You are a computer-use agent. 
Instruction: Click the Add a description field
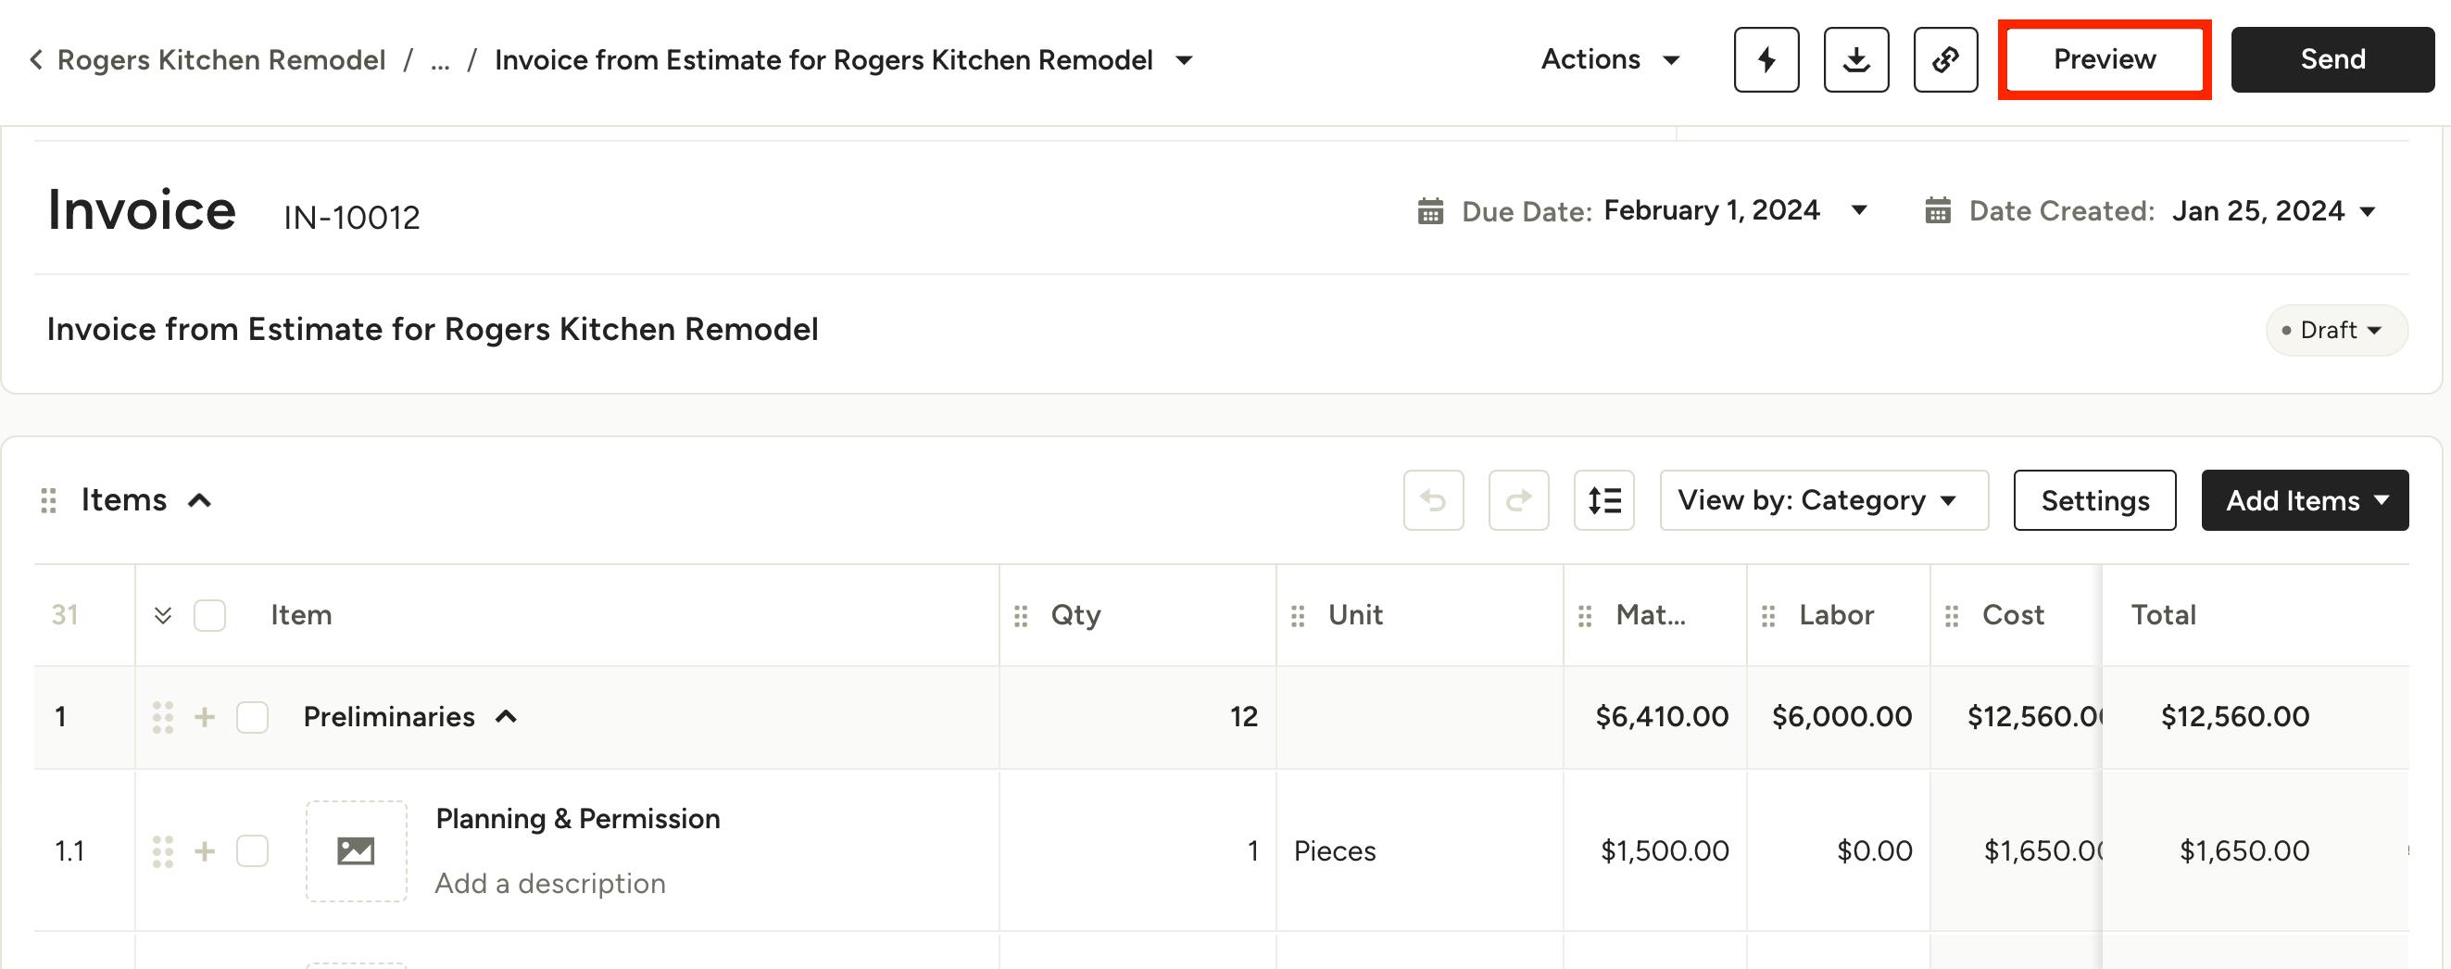550,884
